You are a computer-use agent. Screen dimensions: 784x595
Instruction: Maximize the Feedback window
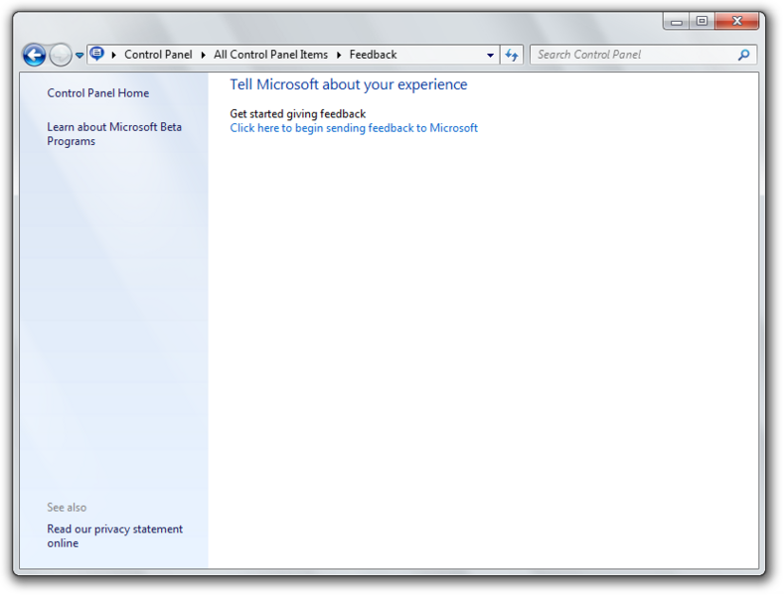702,21
